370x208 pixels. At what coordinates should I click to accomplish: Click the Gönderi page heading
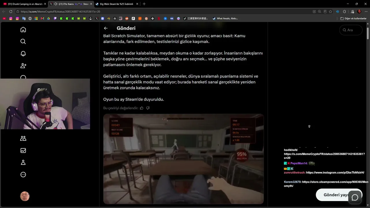click(126, 28)
